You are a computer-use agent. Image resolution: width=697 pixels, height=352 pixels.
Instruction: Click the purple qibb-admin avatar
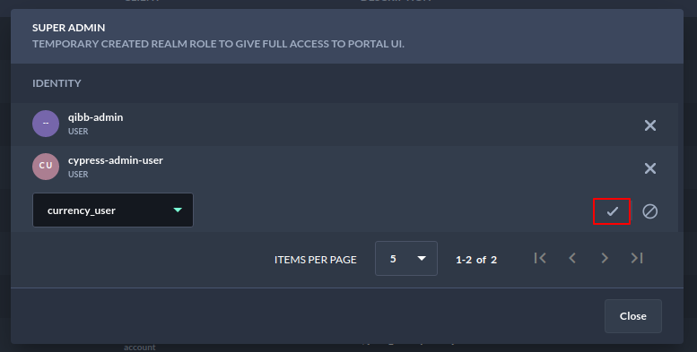[x=46, y=124]
